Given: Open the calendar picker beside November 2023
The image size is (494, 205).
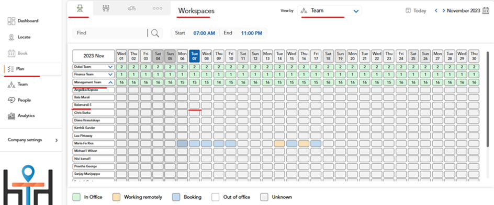Looking at the screenshot, I should point(486,10).
